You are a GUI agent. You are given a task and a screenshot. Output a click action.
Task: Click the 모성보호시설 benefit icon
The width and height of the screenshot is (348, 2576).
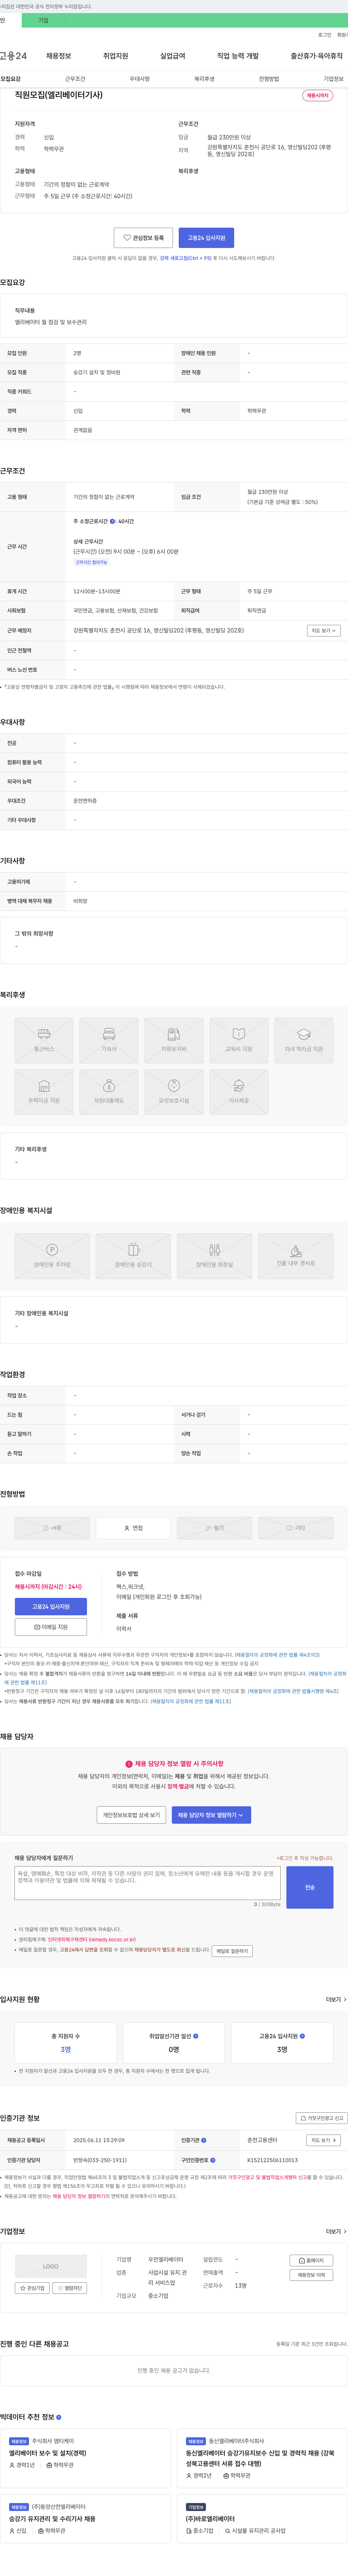click(174, 1092)
